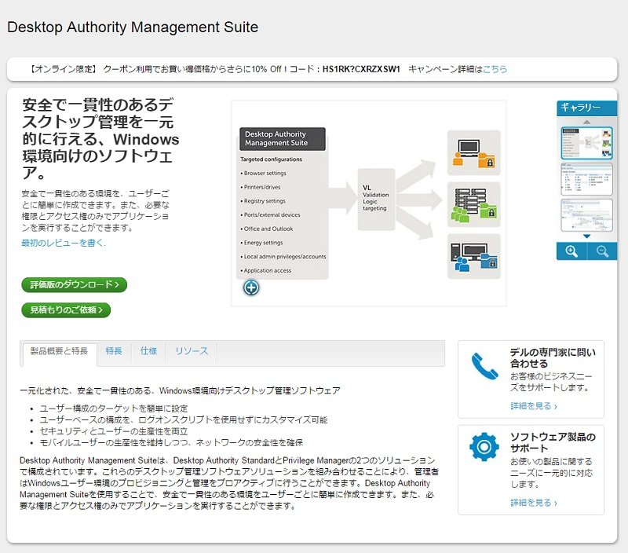Switch to the 特長 tab
Screen dimensions: 628x553
pyautogui.click(x=114, y=351)
